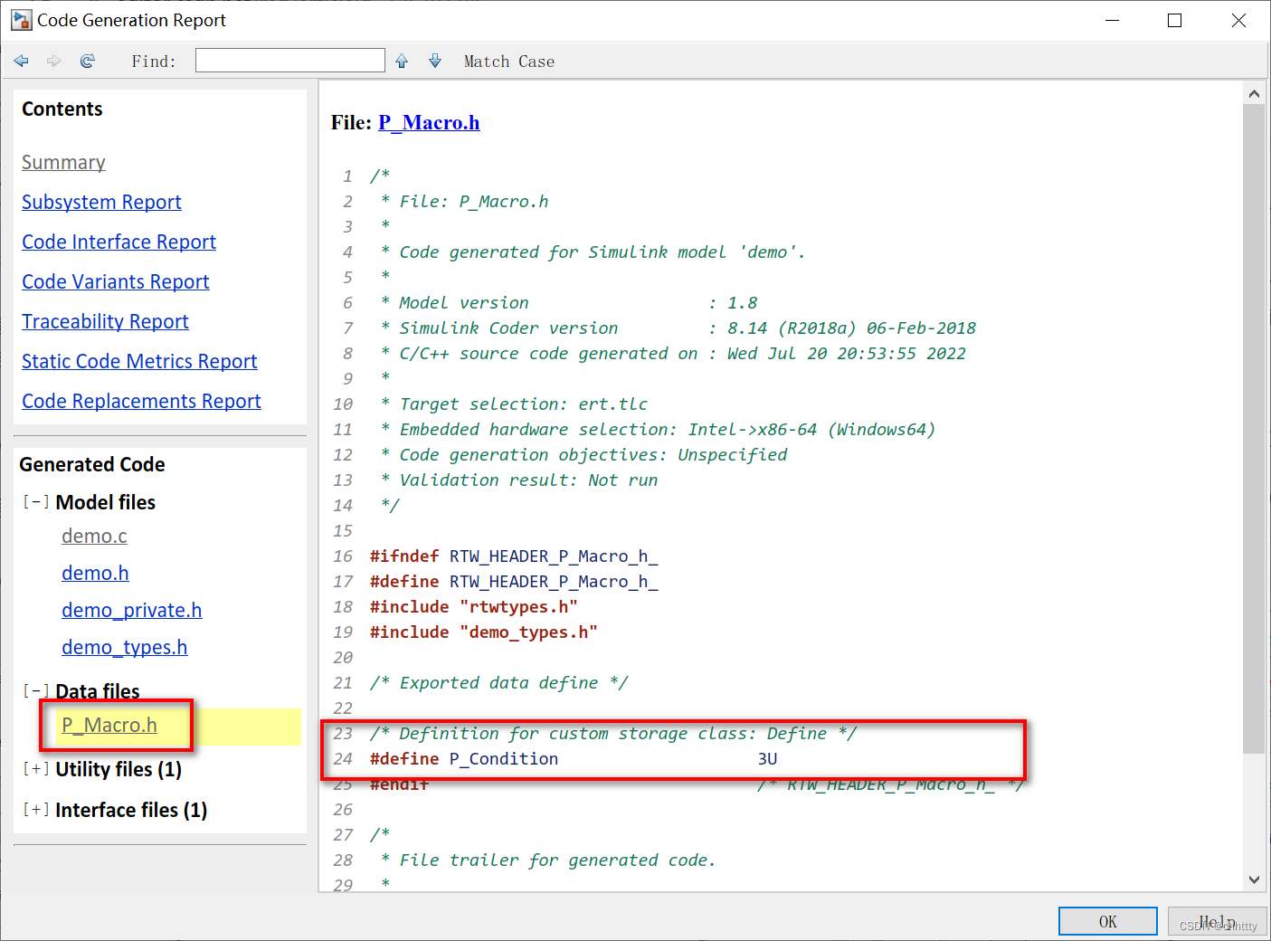Click the find next down arrow
Viewport: 1271px width, 941px height.
pyautogui.click(x=435, y=61)
